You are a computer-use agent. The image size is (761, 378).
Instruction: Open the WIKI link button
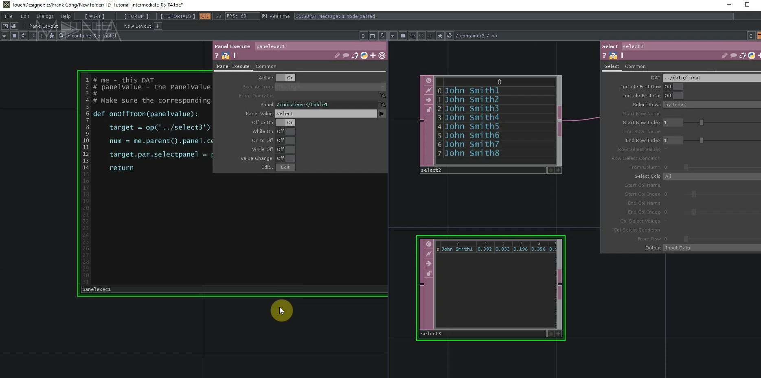coord(94,16)
